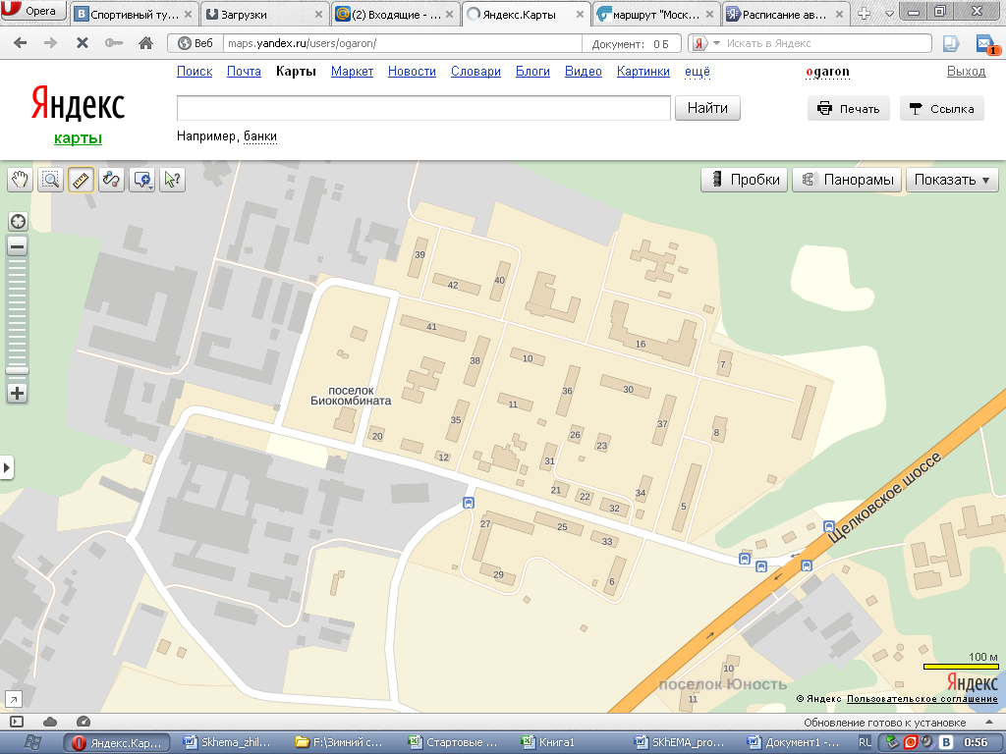Screen dimensions: 1006x754
Task: Click the bus stop icon near building 27
Action: tap(469, 504)
